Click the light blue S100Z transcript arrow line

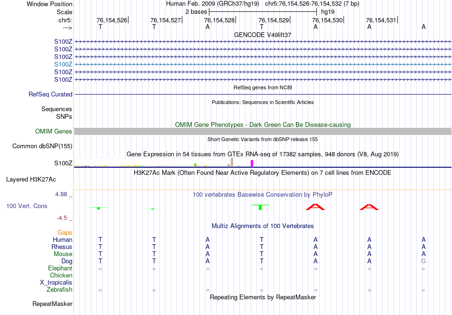[x=263, y=65]
